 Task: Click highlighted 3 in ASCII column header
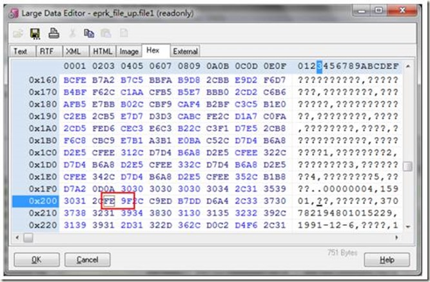point(320,66)
